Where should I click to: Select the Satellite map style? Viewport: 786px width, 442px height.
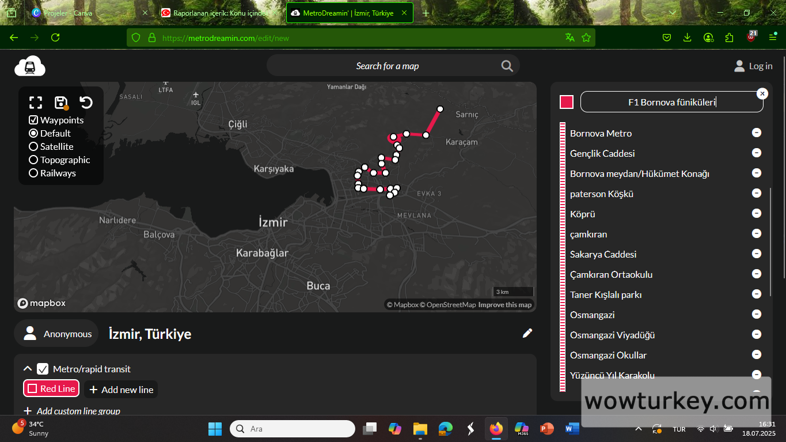pos(33,146)
